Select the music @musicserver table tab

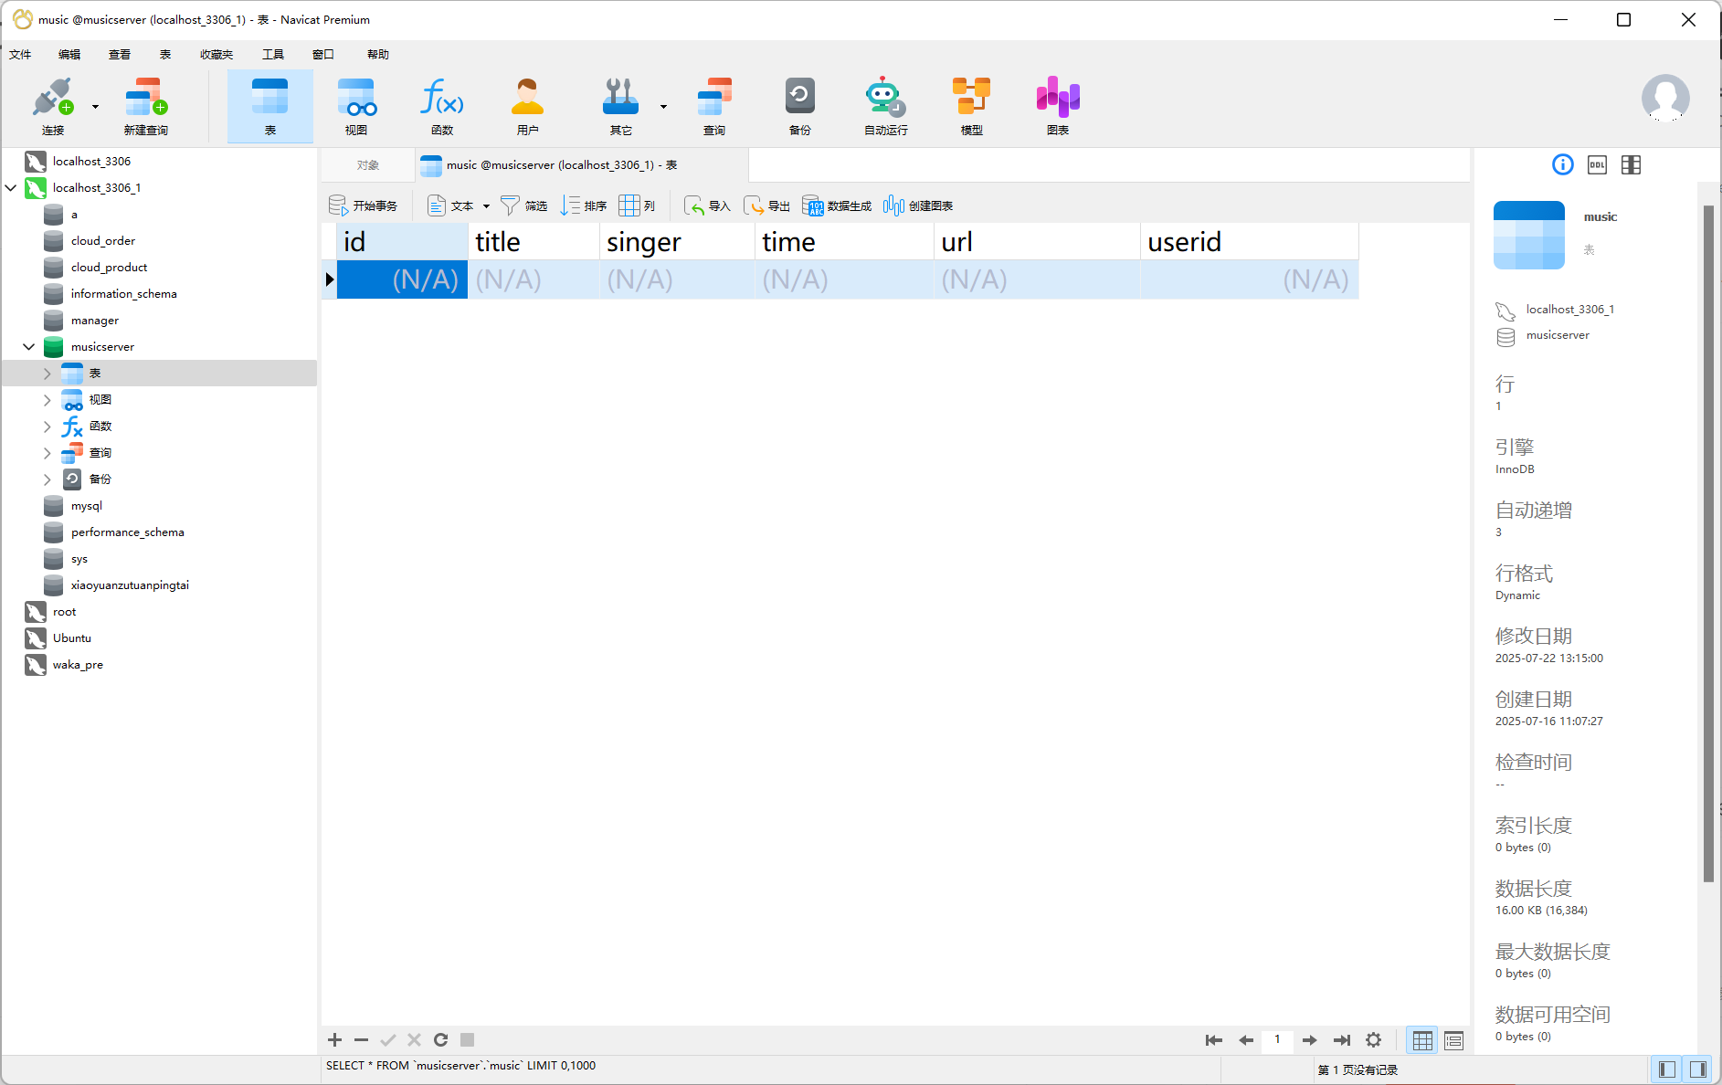tap(582, 165)
